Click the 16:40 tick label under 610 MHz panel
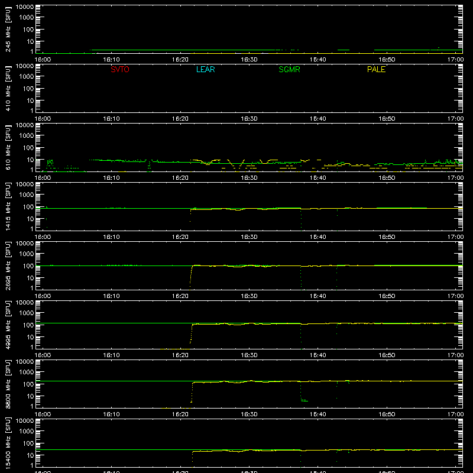This screenshot has width=473, height=473. (x=318, y=178)
